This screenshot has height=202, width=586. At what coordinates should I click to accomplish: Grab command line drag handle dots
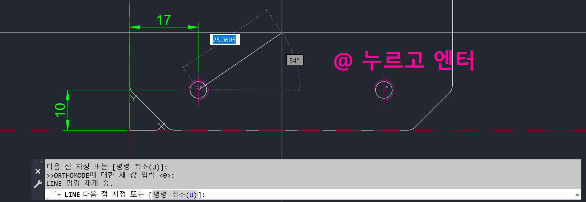(38, 162)
